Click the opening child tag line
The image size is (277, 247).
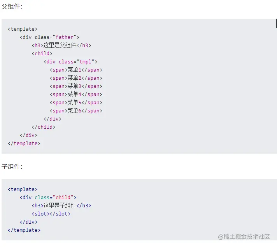[42, 53]
